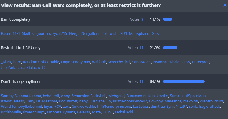Open JulieAntarctica's user page
The width and height of the screenshot is (228, 119).
(x=13, y=68)
